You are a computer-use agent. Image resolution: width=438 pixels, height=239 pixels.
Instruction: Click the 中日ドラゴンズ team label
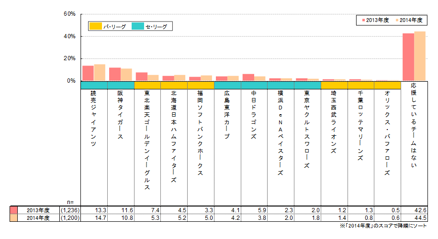pyautogui.click(x=254, y=115)
